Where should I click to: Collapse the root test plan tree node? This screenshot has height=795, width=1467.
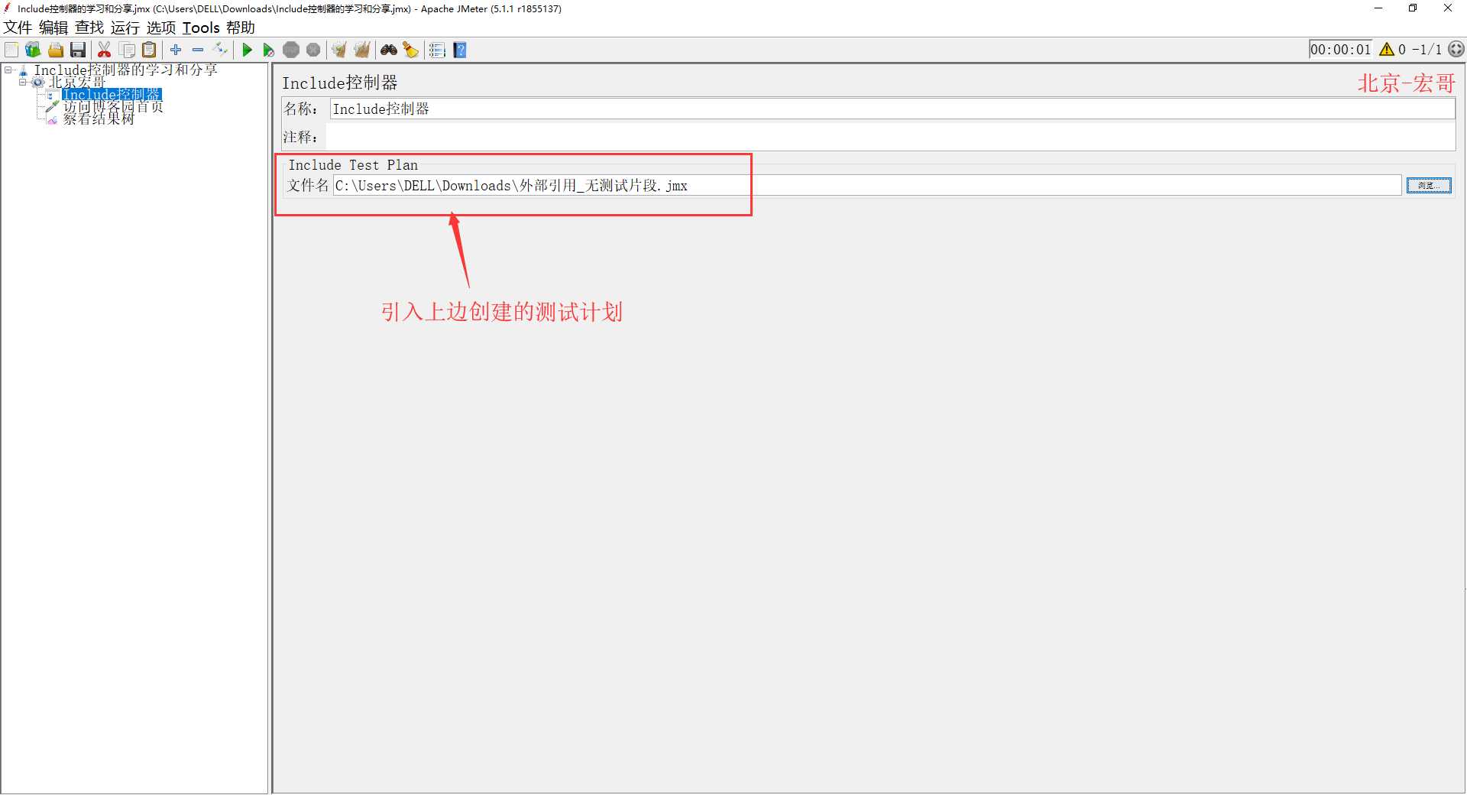(8, 70)
